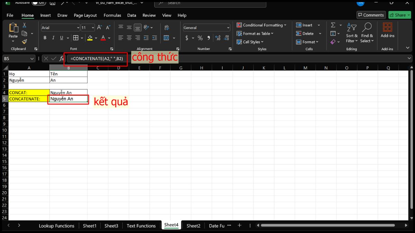Click the Insert Function fx icon

point(62,59)
